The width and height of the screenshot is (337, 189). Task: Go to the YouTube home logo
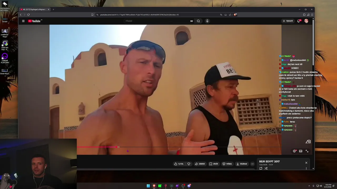point(34,21)
